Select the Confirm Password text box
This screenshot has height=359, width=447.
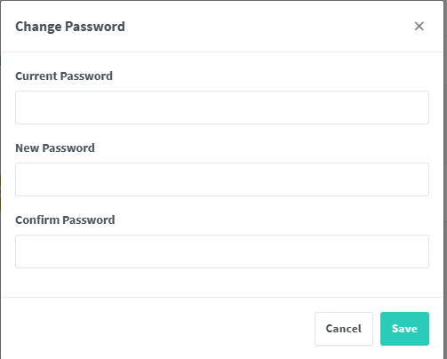222,251
